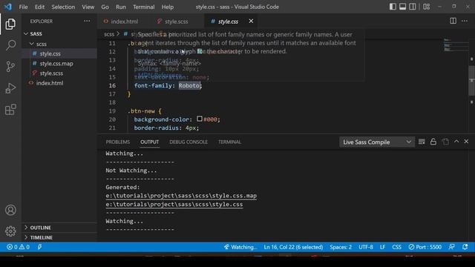Click the scss breadcrumb segment
Screen dimensions: 475x267
click(109, 34)
